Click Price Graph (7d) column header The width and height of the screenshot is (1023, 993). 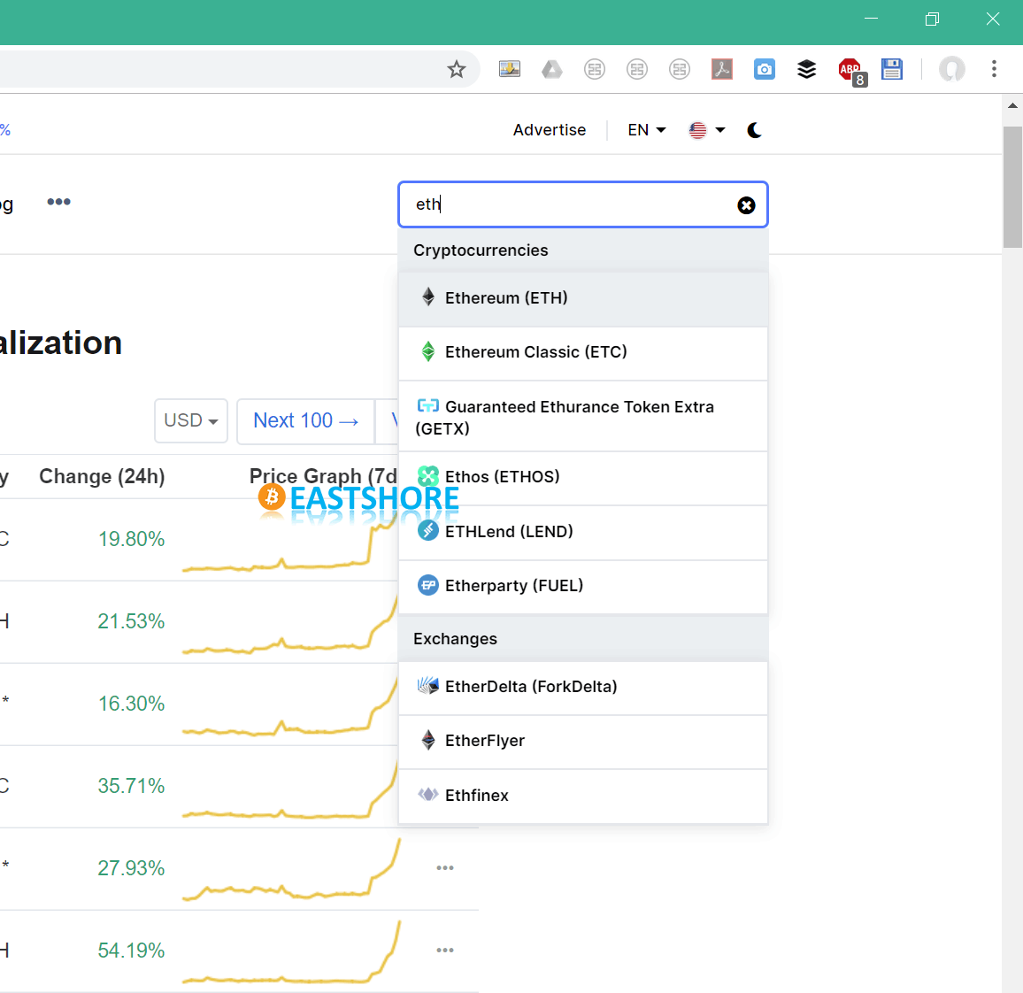coord(323,476)
